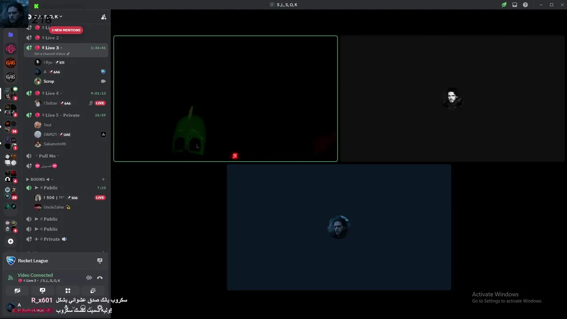Add a channel to ROOMS category
The width and height of the screenshot is (567, 319).
(103, 179)
